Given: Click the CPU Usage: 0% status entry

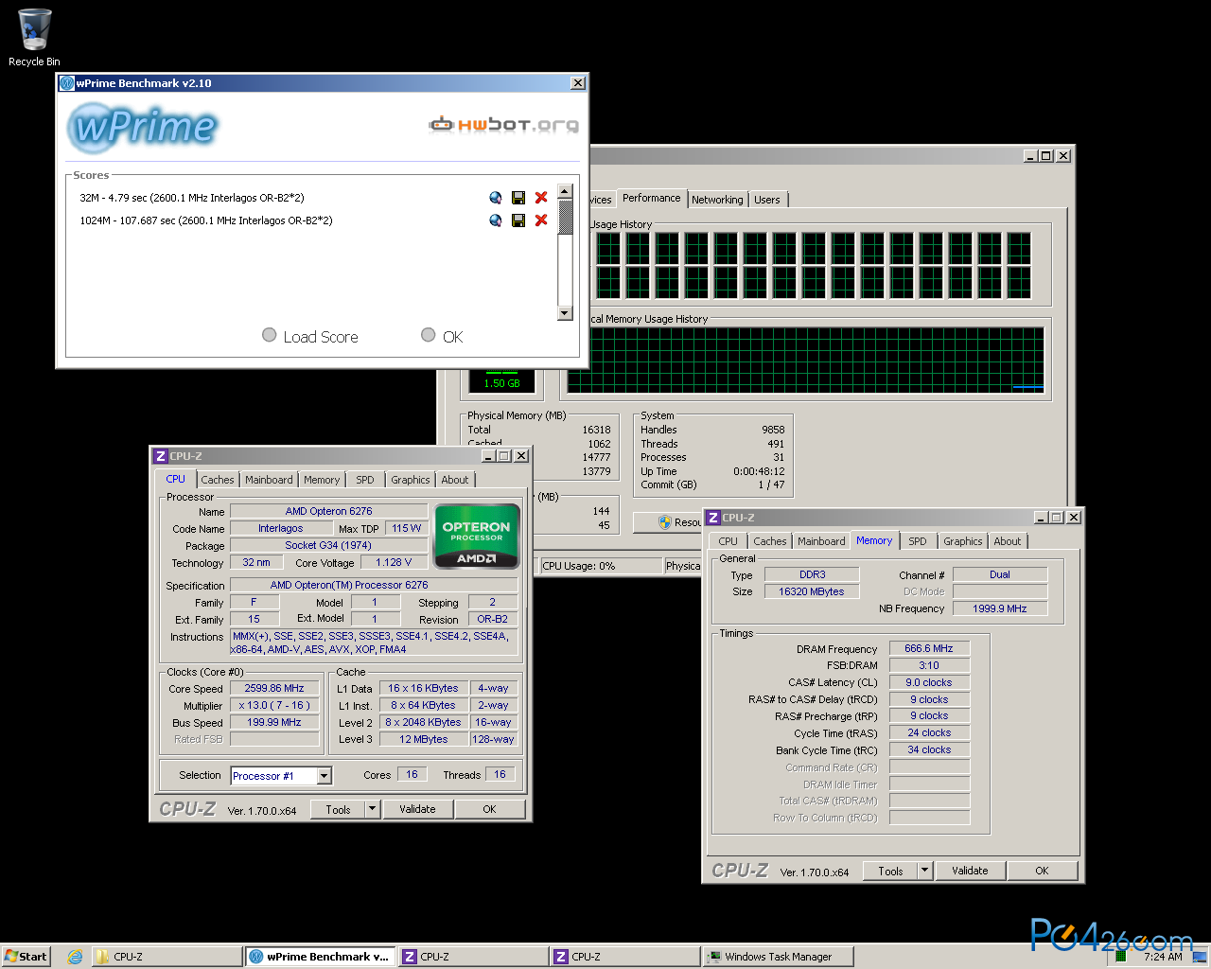Looking at the screenshot, I should [600, 566].
